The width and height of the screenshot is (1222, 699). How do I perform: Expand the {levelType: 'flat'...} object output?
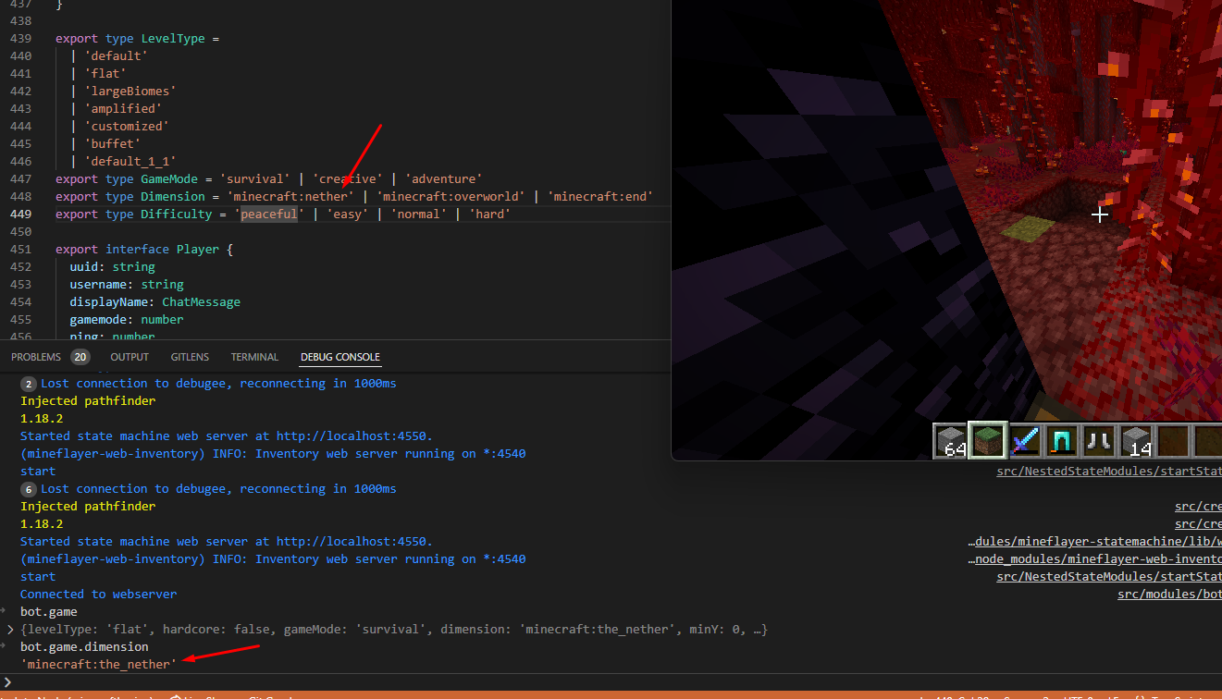click(x=10, y=630)
